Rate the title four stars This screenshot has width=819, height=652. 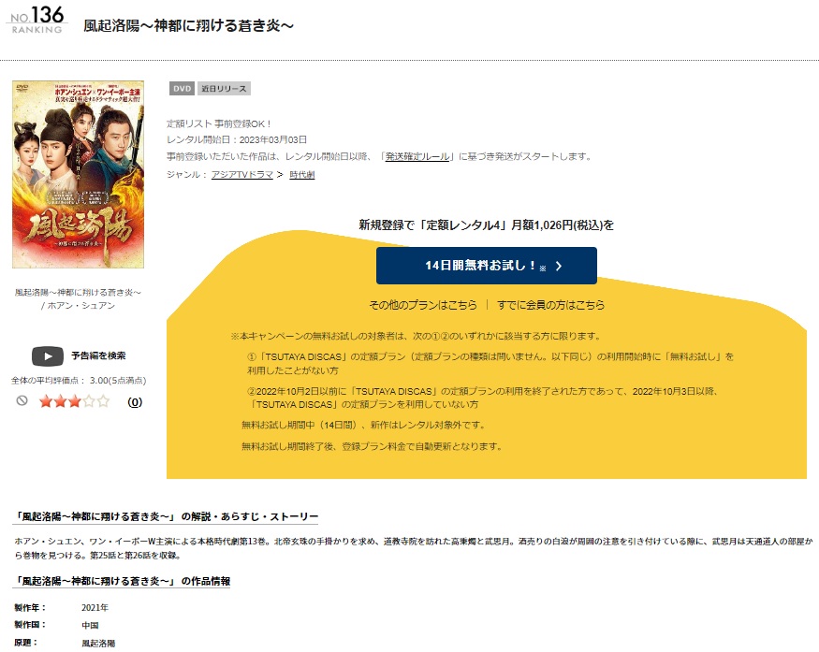click(89, 401)
